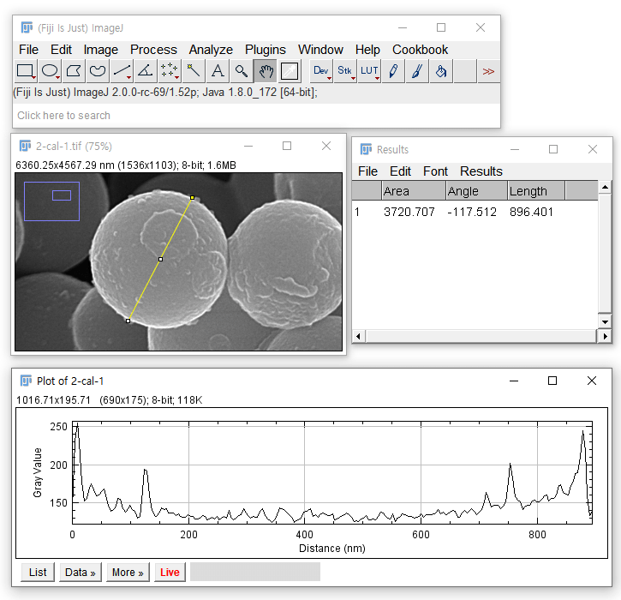Screen dimensions: 621x600
Task: Open Font menu in Results window
Action: coord(435,171)
